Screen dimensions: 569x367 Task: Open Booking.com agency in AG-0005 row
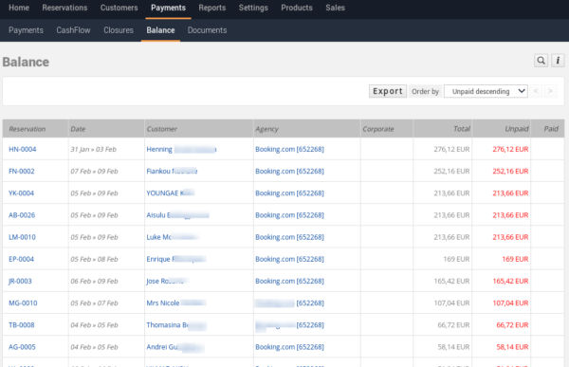tap(289, 347)
